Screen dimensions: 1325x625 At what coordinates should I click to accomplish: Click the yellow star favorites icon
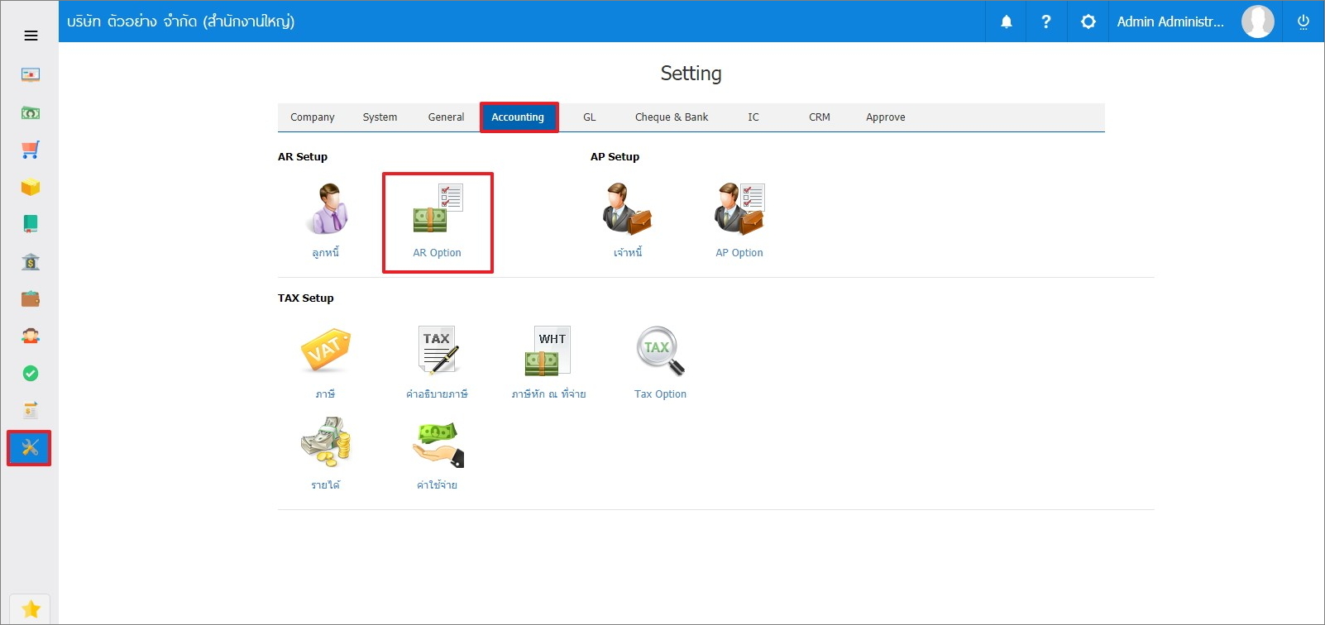pyautogui.click(x=31, y=609)
